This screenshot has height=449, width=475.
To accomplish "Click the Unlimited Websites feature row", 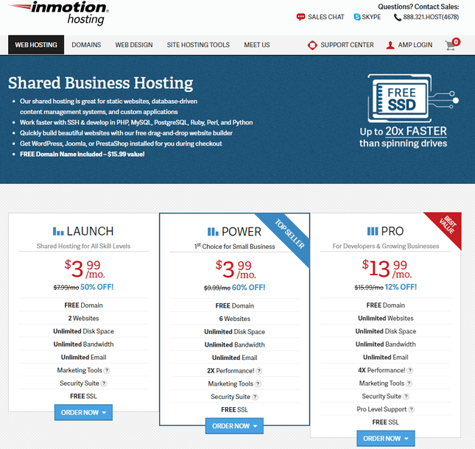I will 386,318.
